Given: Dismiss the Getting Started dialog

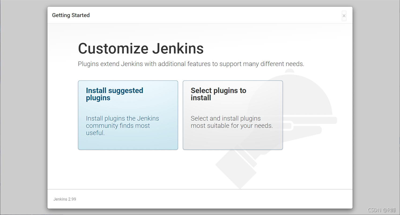Looking at the screenshot, I should point(344,16).
